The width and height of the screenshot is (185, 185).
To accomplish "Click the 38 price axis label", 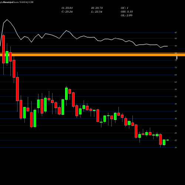I will [x=176, y=118].
